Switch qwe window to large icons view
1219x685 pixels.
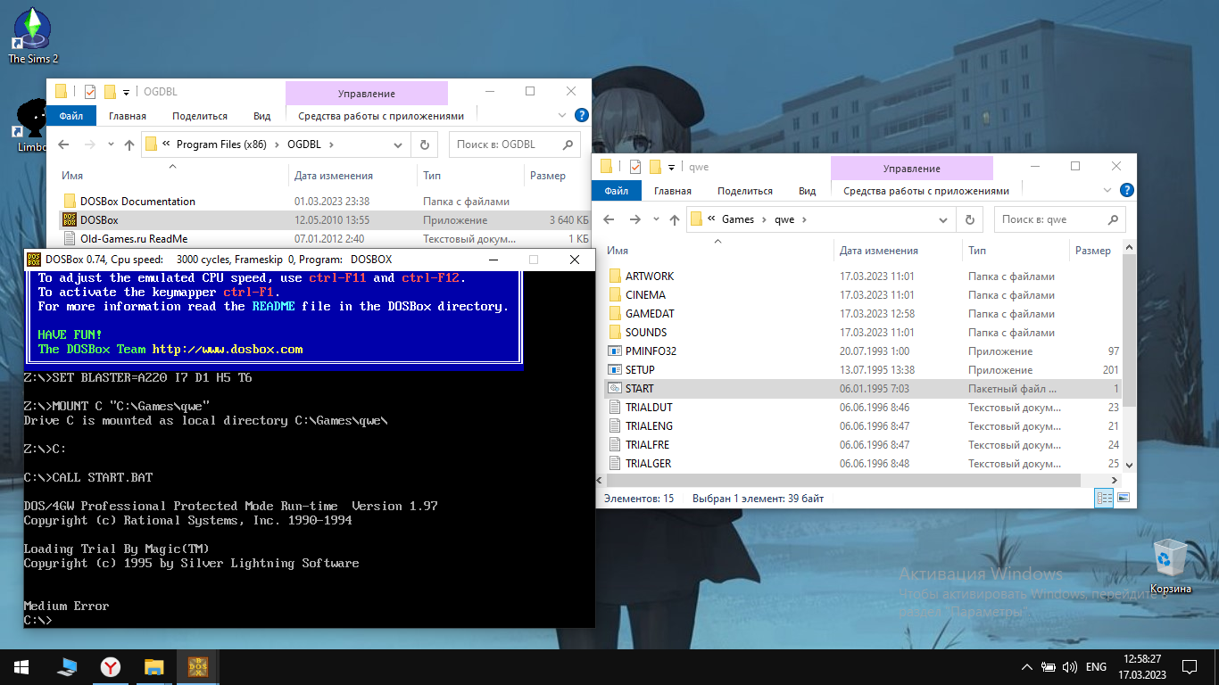(1123, 498)
